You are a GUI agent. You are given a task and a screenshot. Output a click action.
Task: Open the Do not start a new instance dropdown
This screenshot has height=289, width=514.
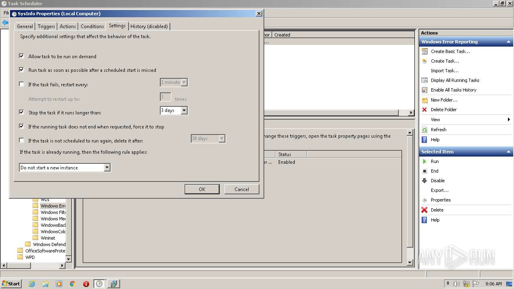[x=107, y=168]
